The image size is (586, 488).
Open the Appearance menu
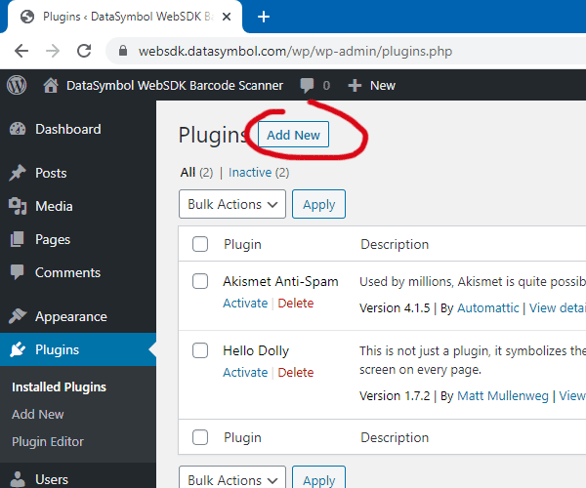[71, 316]
